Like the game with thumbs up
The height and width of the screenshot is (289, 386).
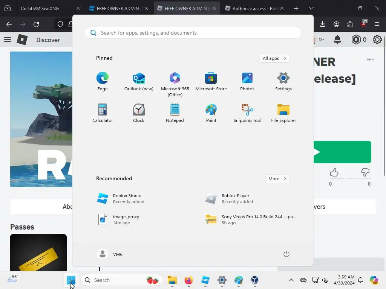point(334,172)
